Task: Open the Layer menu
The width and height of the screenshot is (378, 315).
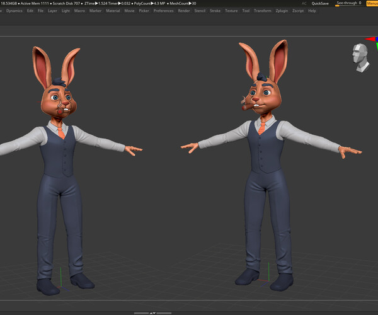Action: (52, 11)
